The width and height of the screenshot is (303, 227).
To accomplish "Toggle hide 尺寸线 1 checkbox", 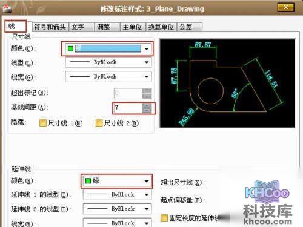I will 43,123.
